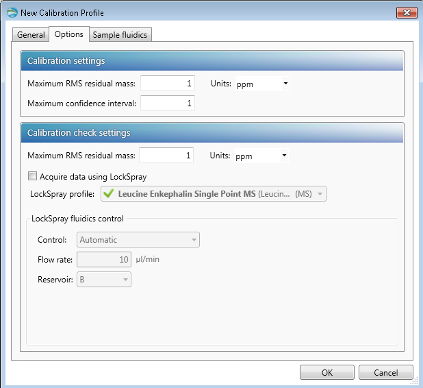Open Units dropdown in Calibration check settings
The width and height of the screenshot is (423, 388).
click(x=261, y=156)
